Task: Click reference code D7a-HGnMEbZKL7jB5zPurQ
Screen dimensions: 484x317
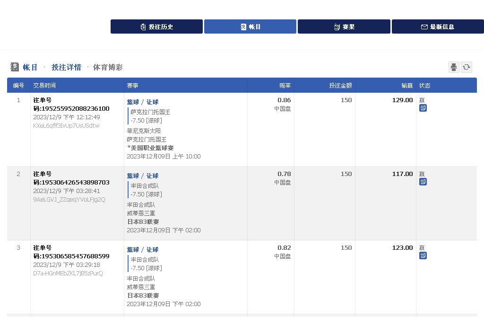Action: tap(68, 273)
